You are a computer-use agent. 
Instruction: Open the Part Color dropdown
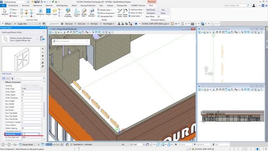[x=83, y=24]
